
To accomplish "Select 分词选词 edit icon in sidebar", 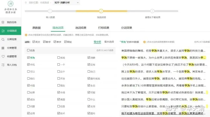I will click(x=3, y=31).
